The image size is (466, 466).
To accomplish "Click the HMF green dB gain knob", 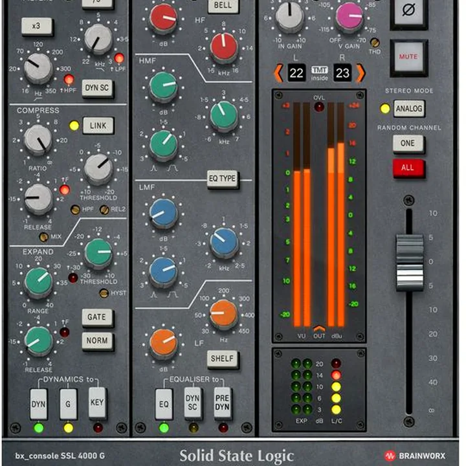I will pyautogui.click(x=164, y=87).
